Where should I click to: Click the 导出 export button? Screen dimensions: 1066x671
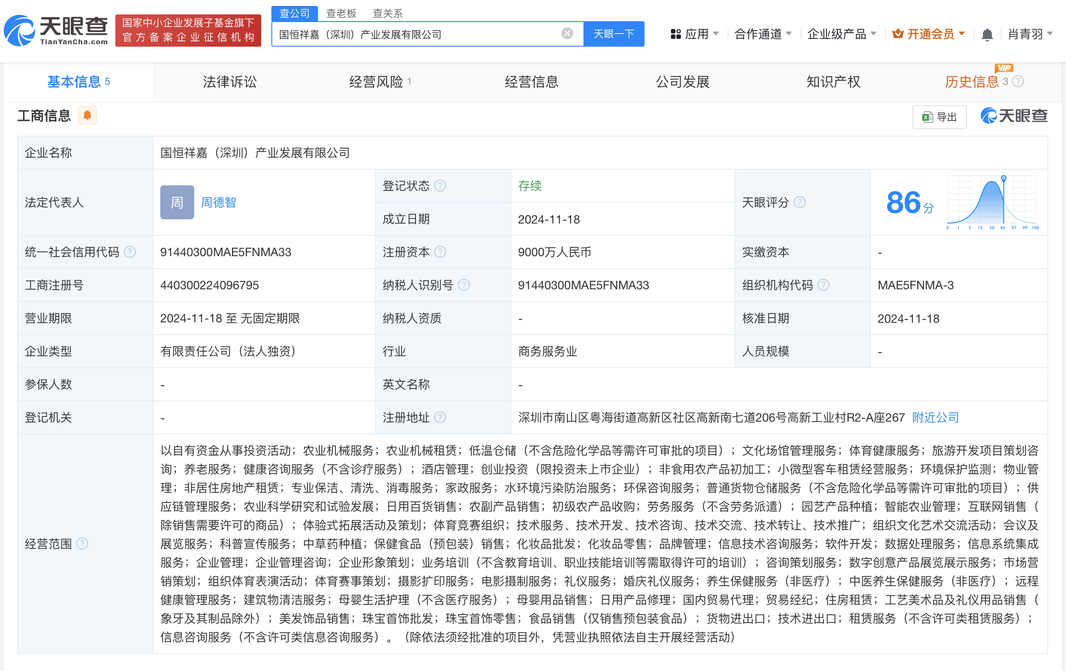click(939, 117)
